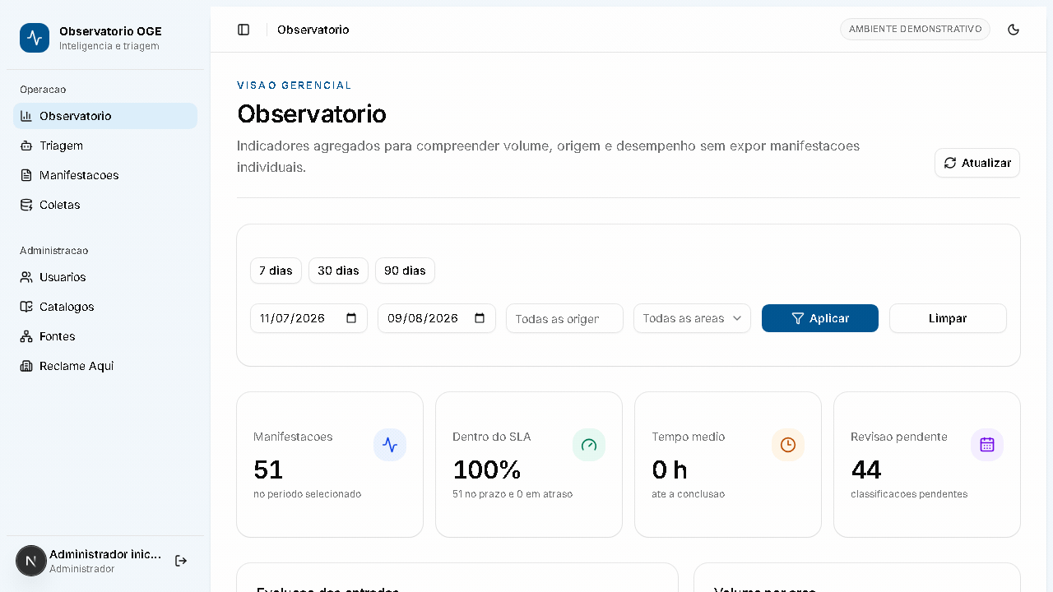Apply the filters with Aplicar
This screenshot has width=1053, height=592.
(820, 318)
